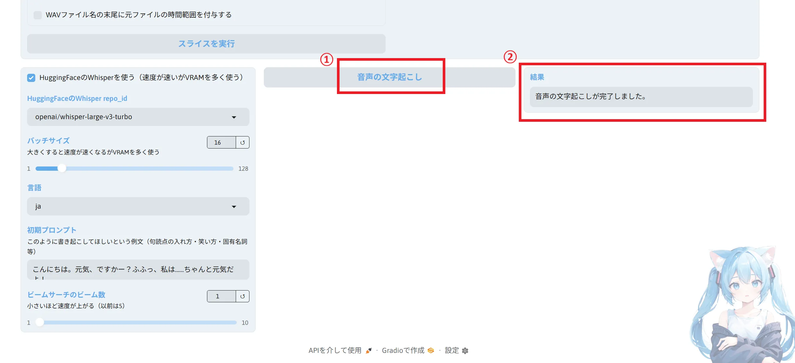The width and height of the screenshot is (795, 363).
Task: Expand the 言語 language dropdown showing ja
Action: pyautogui.click(x=234, y=207)
